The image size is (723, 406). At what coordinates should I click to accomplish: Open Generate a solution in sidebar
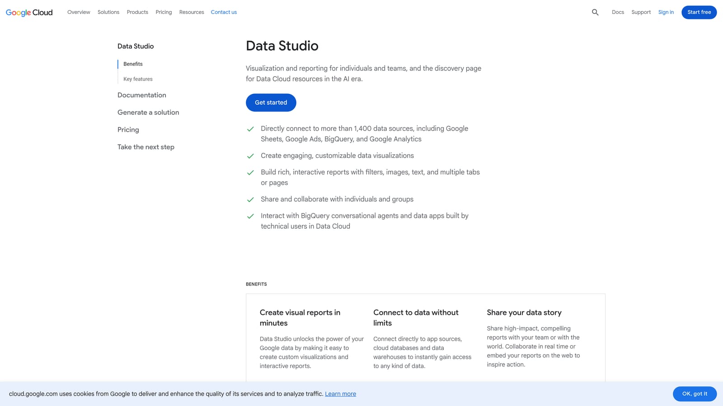(148, 112)
